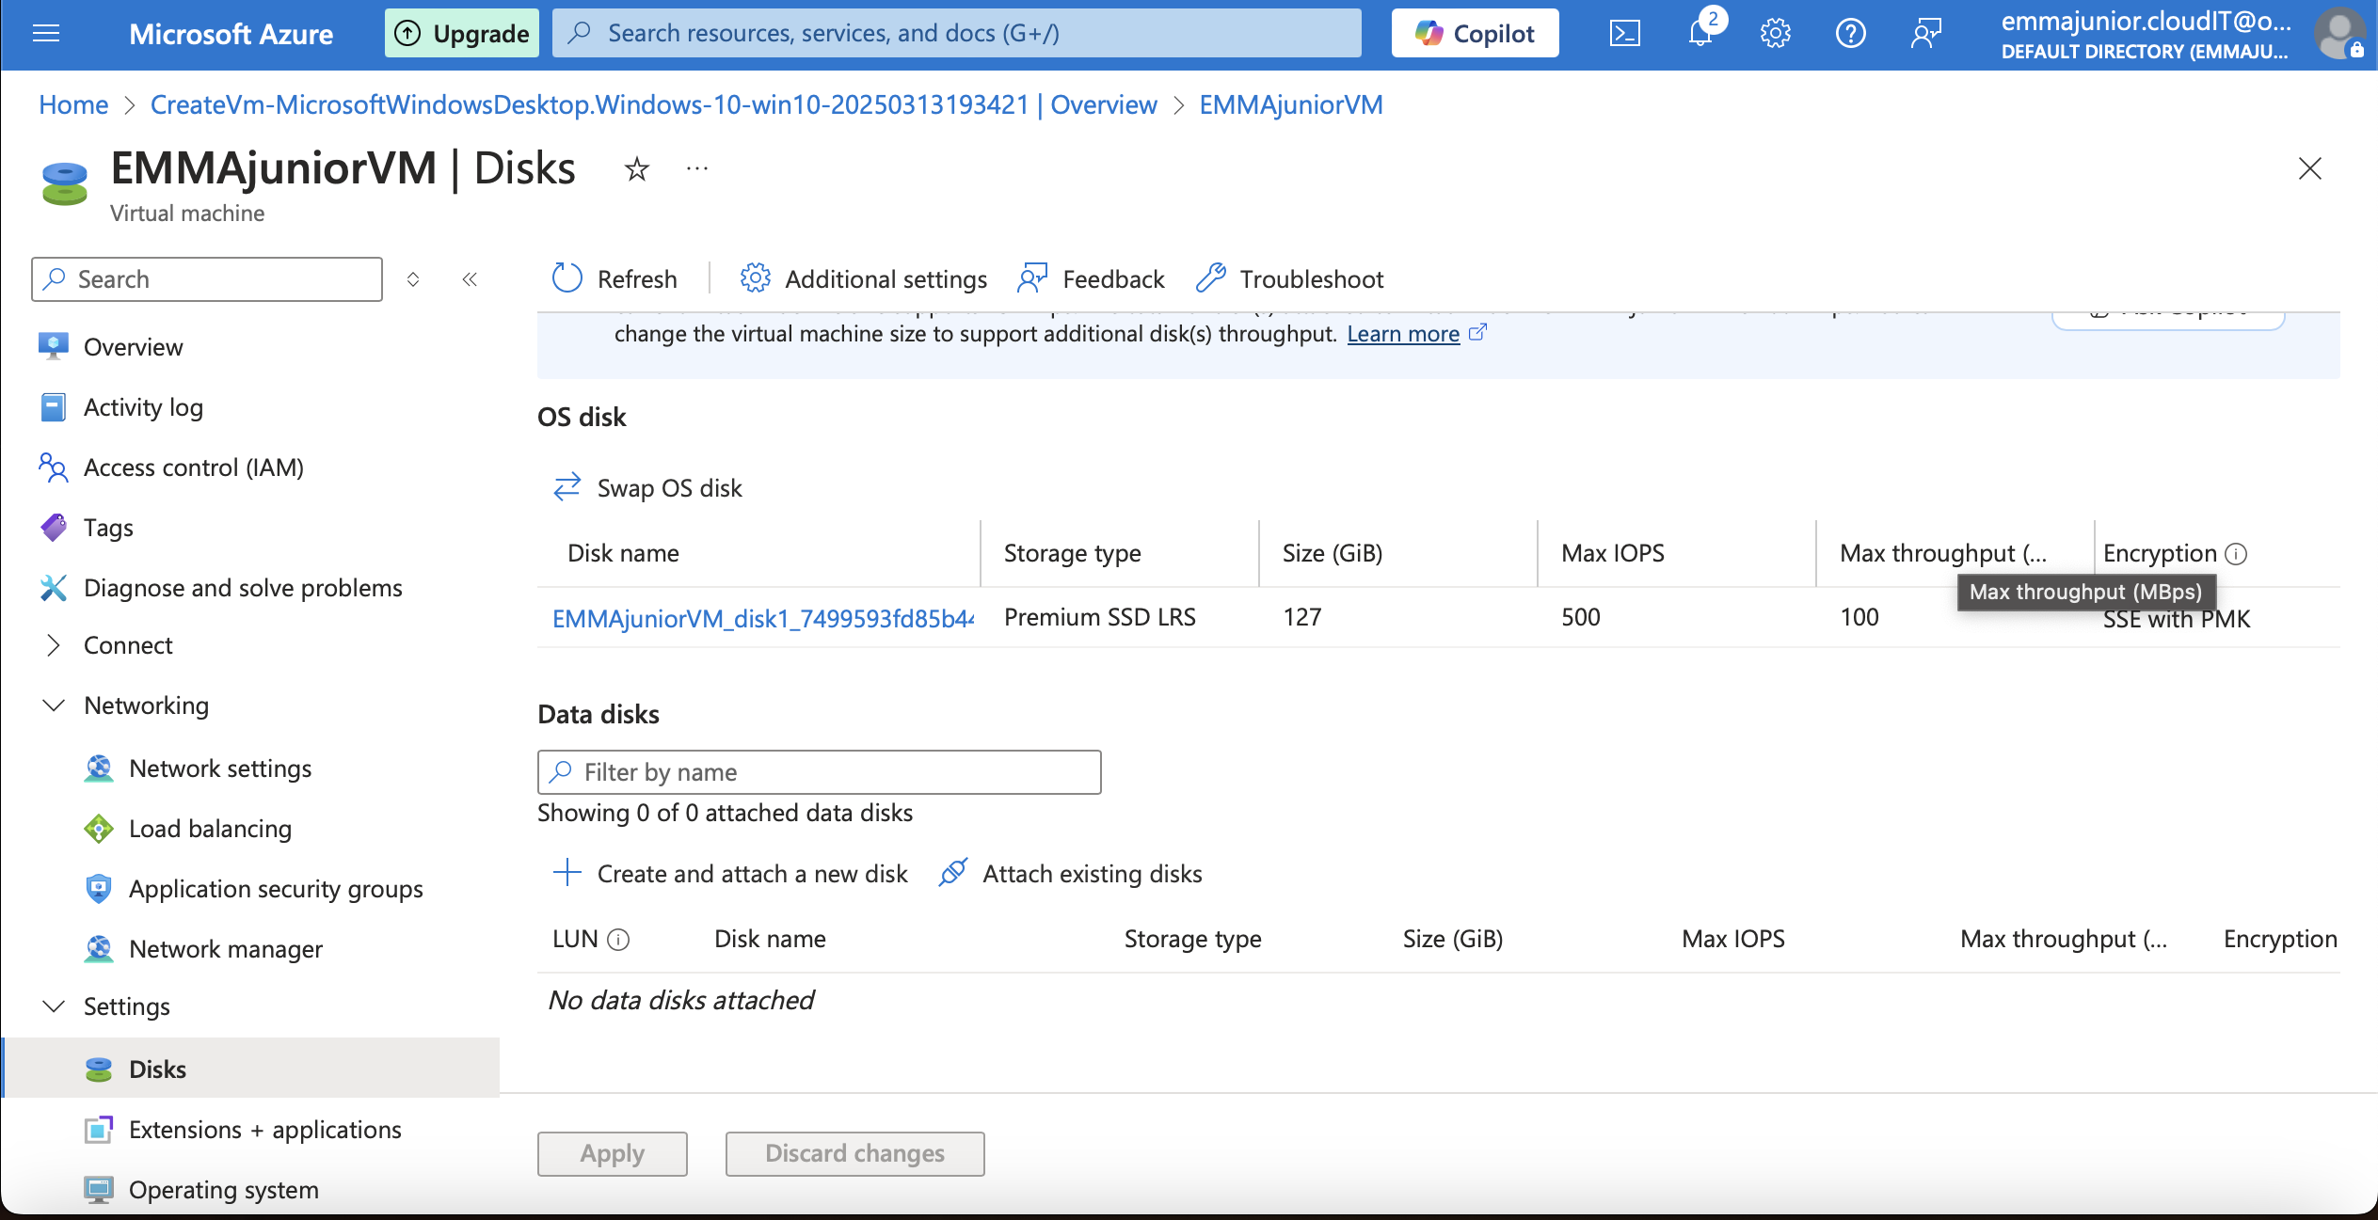Image resolution: width=2378 pixels, height=1220 pixels.
Task: Click OS disk Size (GiB) column header
Action: [x=1332, y=553]
